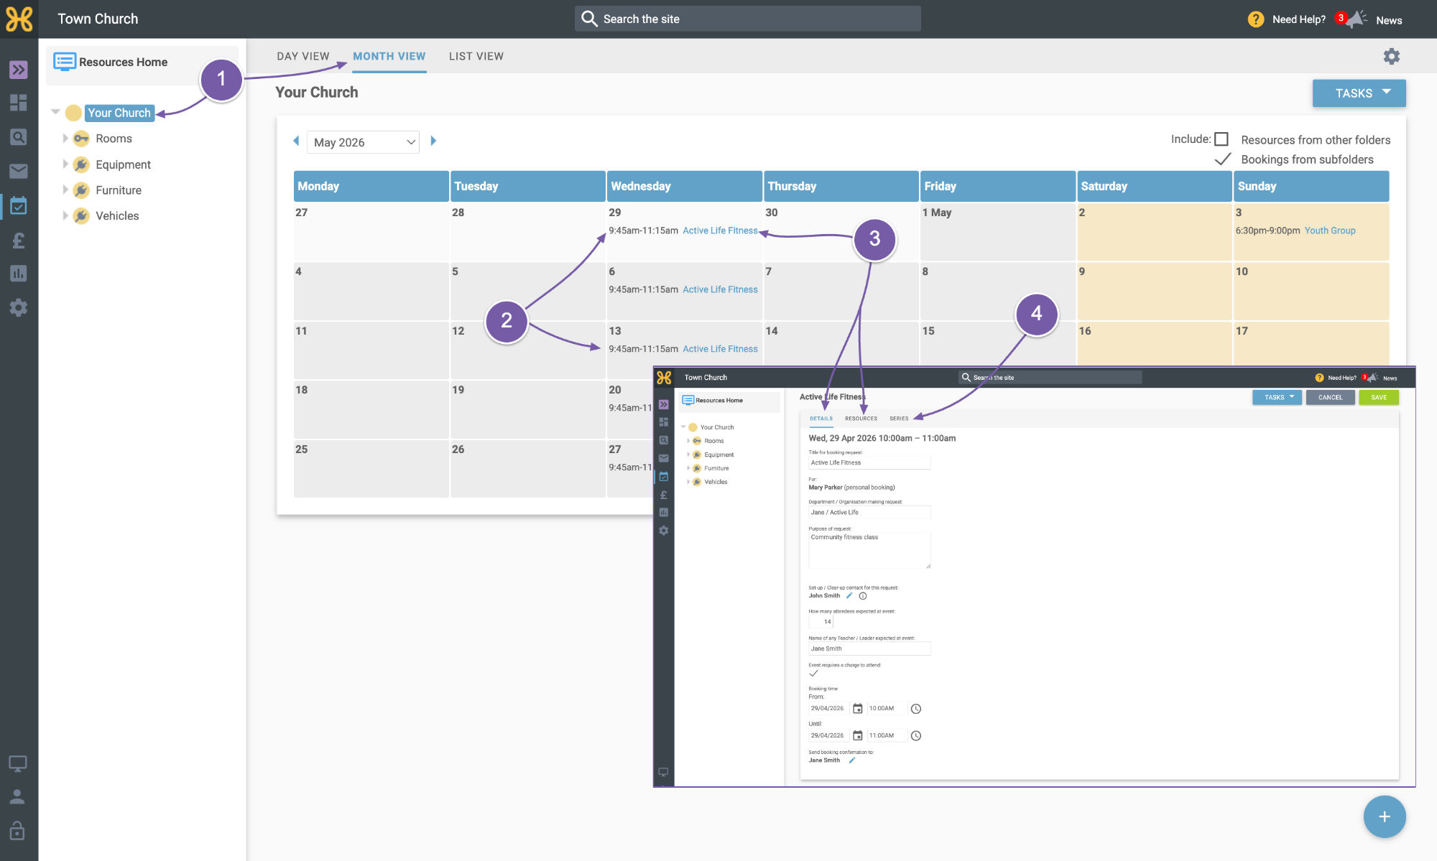
Task: Click the monitor icon near sidebar bottom
Action: point(18,763)
